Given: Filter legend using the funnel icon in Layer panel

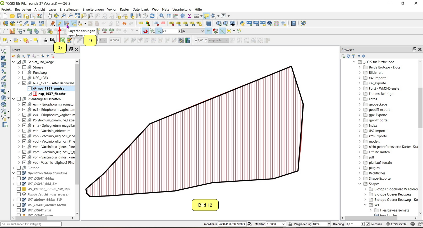Looking at the screenshot, I should coord(29,56).
